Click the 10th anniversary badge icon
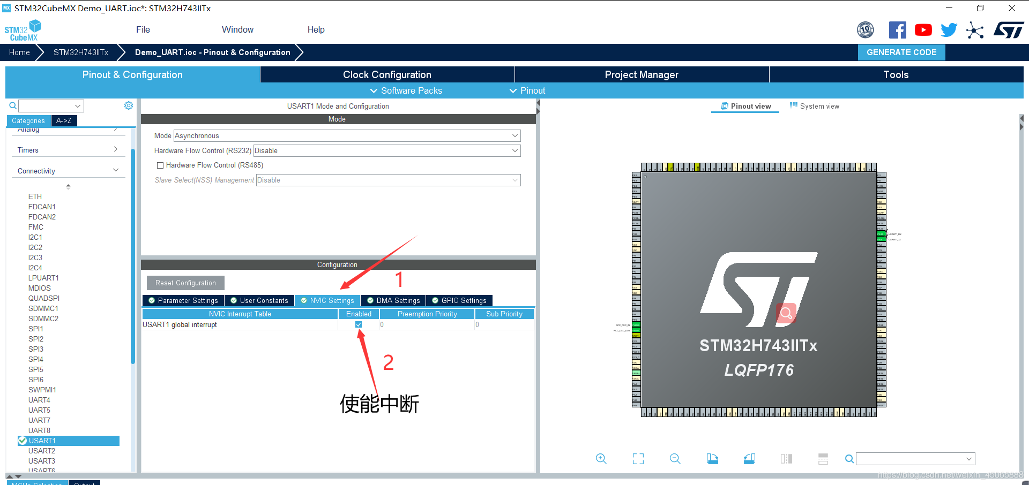This screenshot has width=1029, height=485. pos(866,30)
